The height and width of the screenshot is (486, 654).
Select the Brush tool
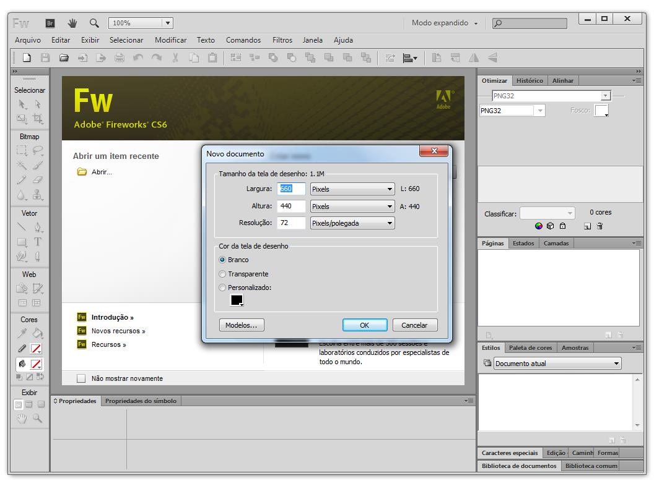38,165
